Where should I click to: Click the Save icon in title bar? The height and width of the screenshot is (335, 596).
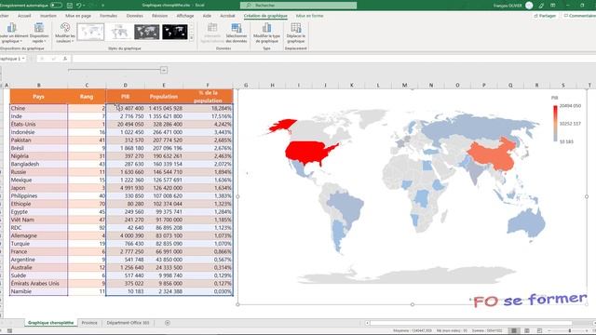pyautogui.click(x=70, y=6)
